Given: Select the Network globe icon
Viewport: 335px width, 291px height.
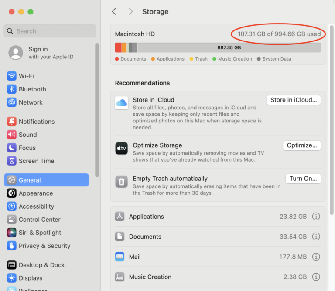Looking at the screenshot, I should tap(12, 102).
